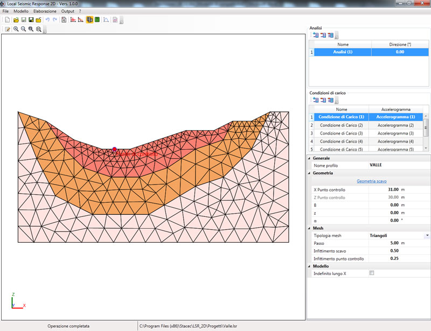The height and width of the screenshot is (331, 431).
Task: Zoom out of the mesh view
Action: pyautogui.click(x=23, y=29)
